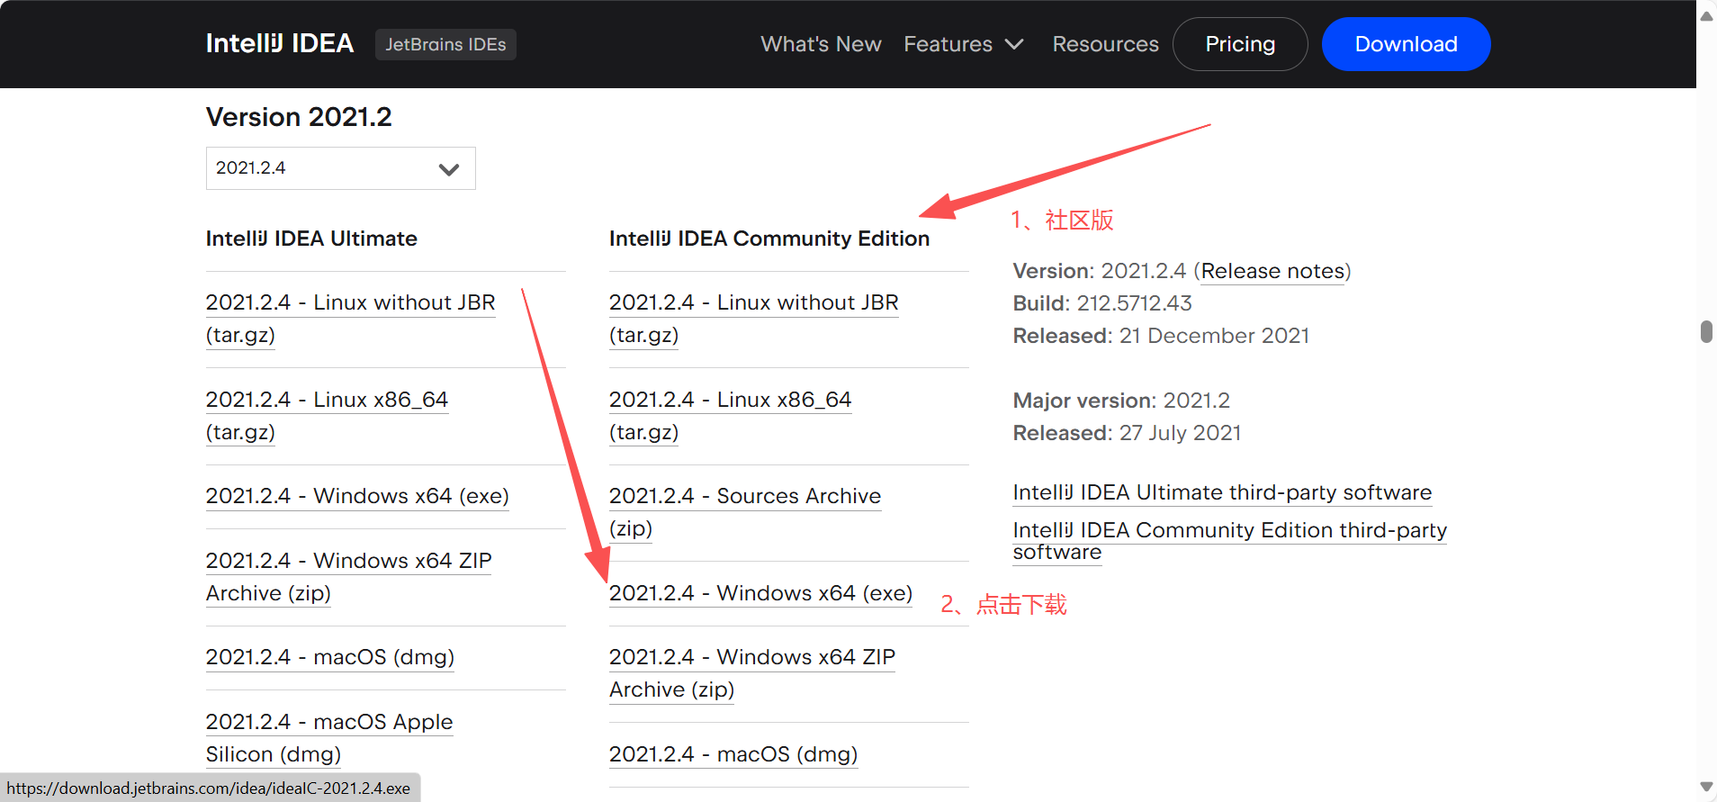Open the 2021.2.4 version dropdown

click(341, 168)
